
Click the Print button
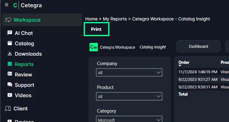click(96, 29)
